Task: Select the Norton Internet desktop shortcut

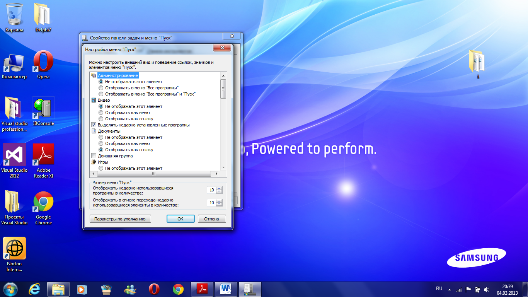Action: [14, 254]
